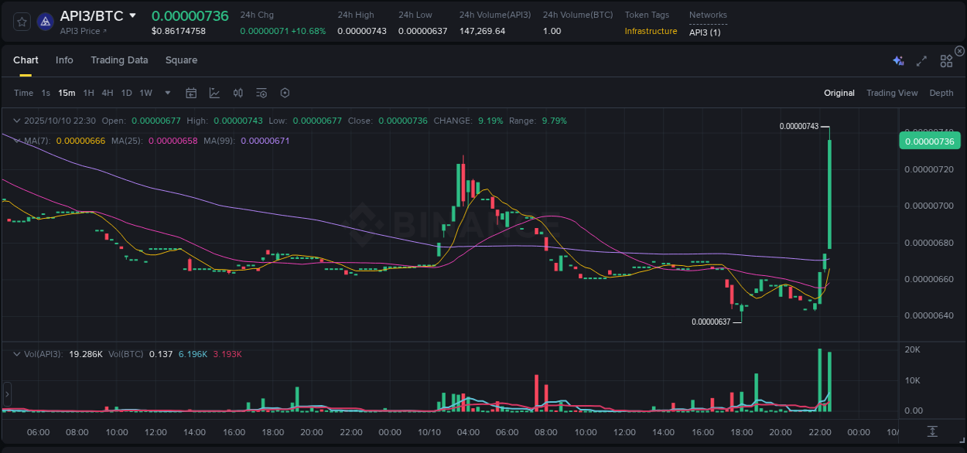Expand the chart with the fullscreen arrows icon
967x453 pixels.
[921, 60]
